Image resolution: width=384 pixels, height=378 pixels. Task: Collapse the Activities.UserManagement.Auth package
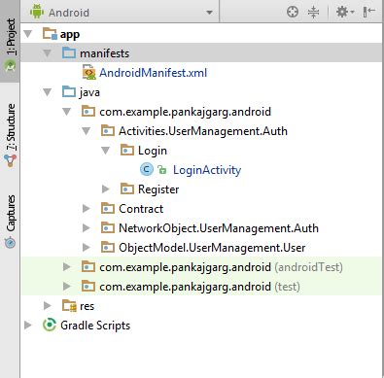87,131
